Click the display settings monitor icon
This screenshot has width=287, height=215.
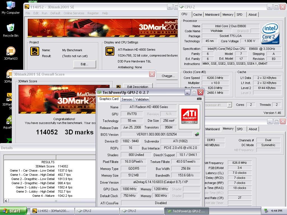pos(110,51)
